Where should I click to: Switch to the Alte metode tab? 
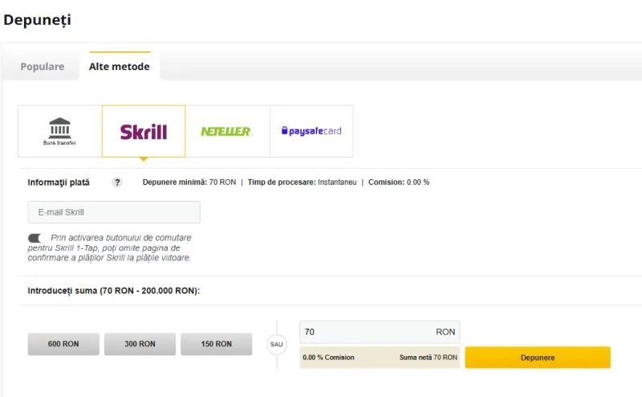pyautogui.click(x=119, y=67)
